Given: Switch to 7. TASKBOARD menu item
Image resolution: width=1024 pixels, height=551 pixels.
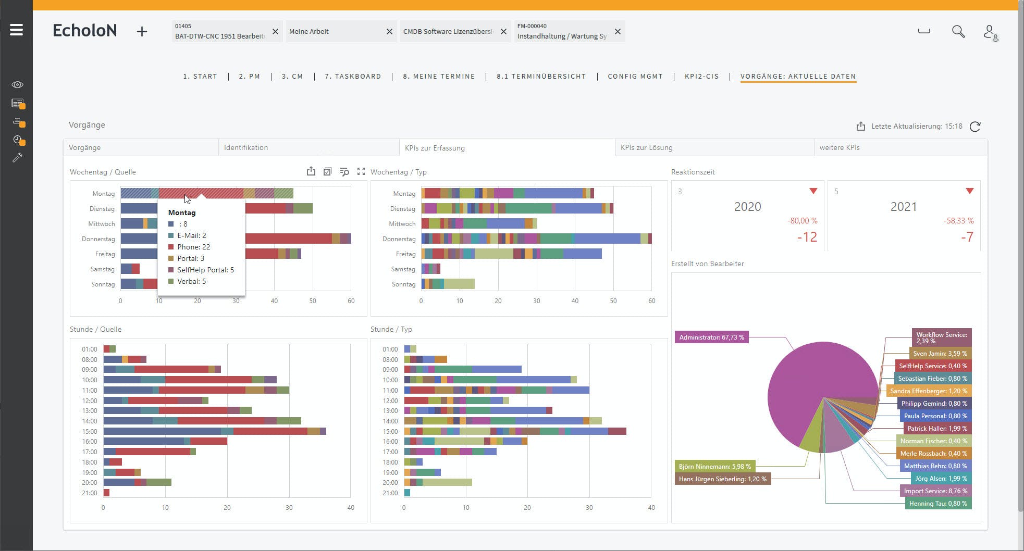Looking at the screenshot, I should (x=353, y=76).
